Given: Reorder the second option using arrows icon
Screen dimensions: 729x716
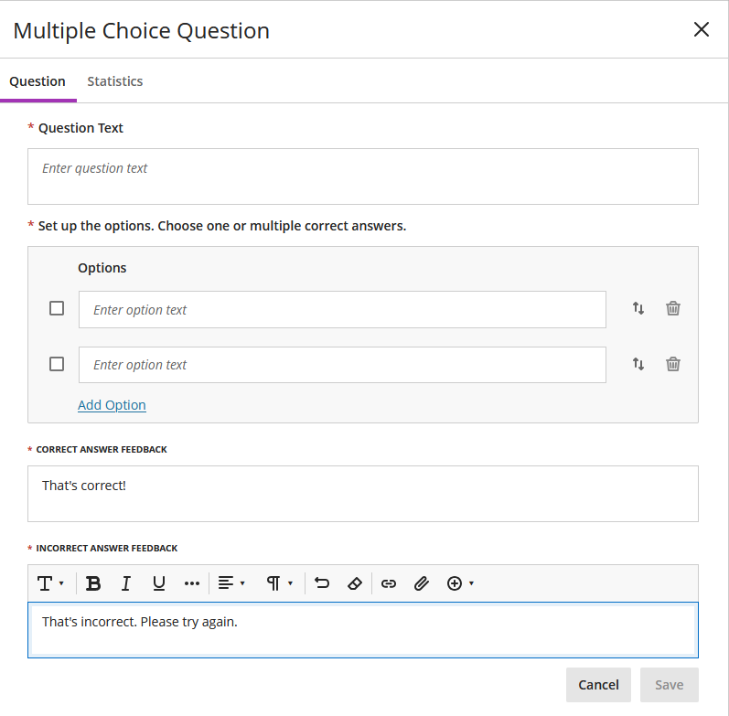Looking at the screenshot, I should click(x=638, y=364).
